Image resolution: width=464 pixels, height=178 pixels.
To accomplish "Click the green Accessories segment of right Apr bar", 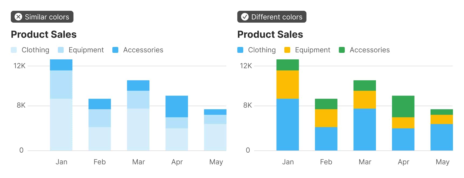I will [403, 106].
